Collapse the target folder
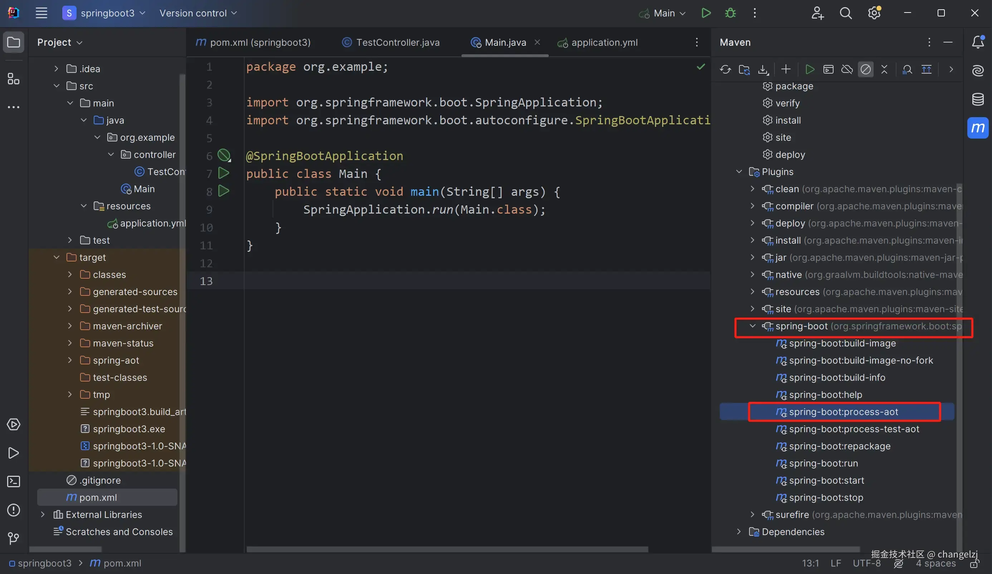The image size is (992, 574). pyautogui.click(x=56, y=258)
